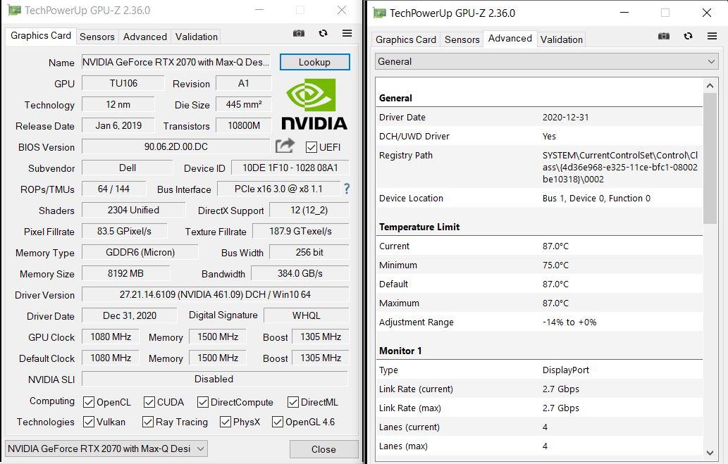The width and height of the screenshot is (728, 464).
Task: Click Memory Type GDDR6 (Micron) field
Action: pyautogui.click(x=140, y=252)
